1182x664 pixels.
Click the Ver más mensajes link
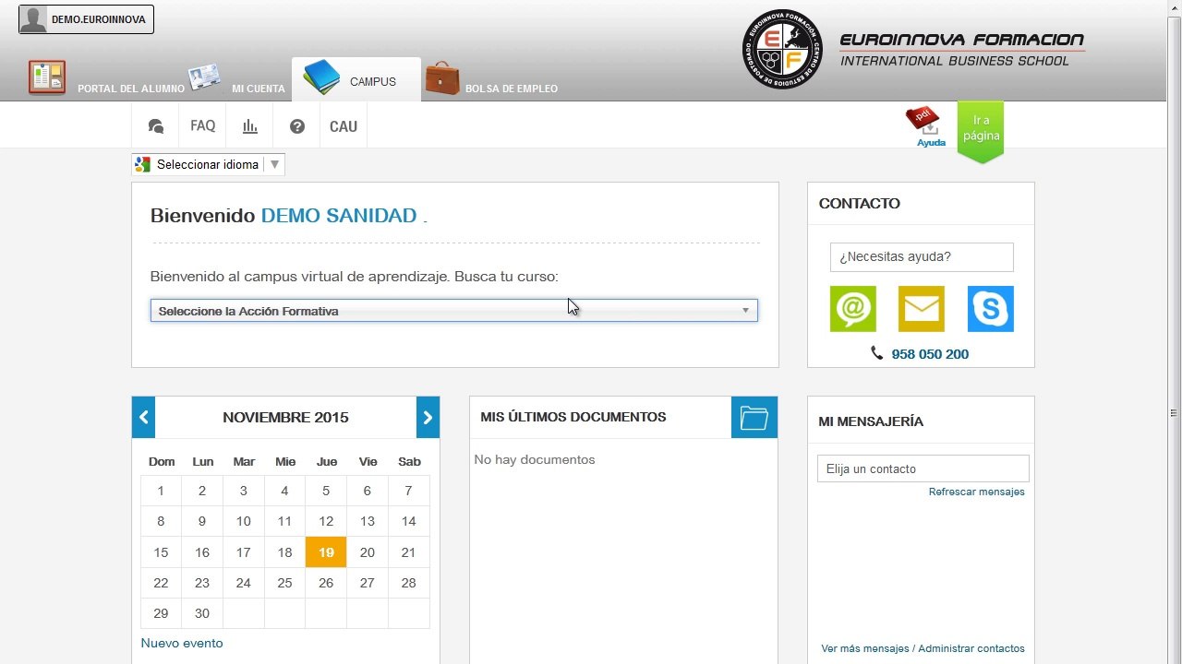coord(865,648)
